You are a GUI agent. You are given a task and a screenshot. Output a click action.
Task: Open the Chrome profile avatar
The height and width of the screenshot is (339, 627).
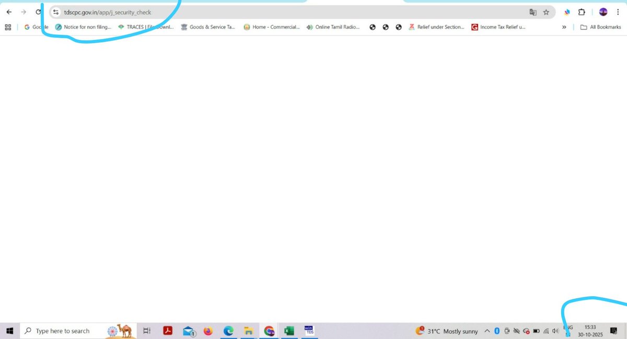(603, 12)
